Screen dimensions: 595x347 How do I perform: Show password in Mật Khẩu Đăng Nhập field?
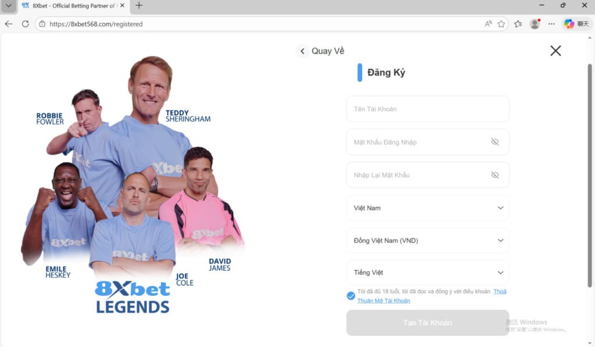[495, 142]
